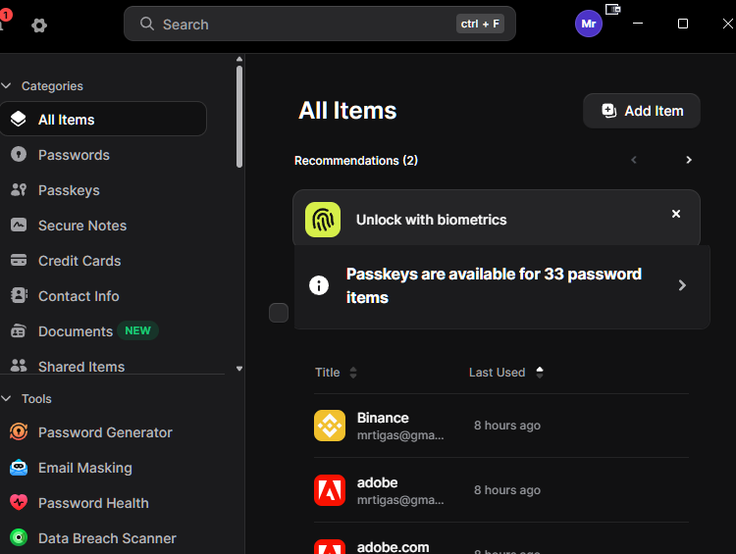Open the Binance item title

pyautogui.click(x=383, y=418)
